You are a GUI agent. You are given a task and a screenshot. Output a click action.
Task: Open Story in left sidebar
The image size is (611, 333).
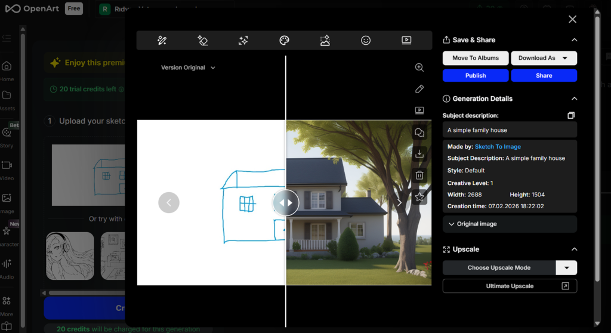pos(7,137)
